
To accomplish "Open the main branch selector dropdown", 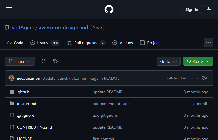I will click(20, 61).
